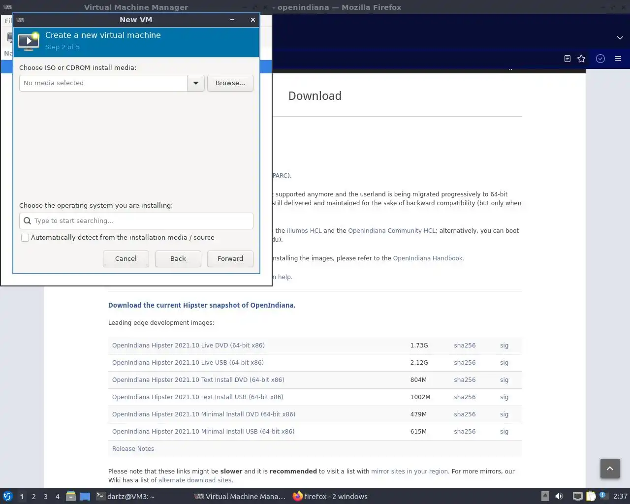Open the clipboard tray icon
This screenshot has height=504, width=630.
(591, 496)
